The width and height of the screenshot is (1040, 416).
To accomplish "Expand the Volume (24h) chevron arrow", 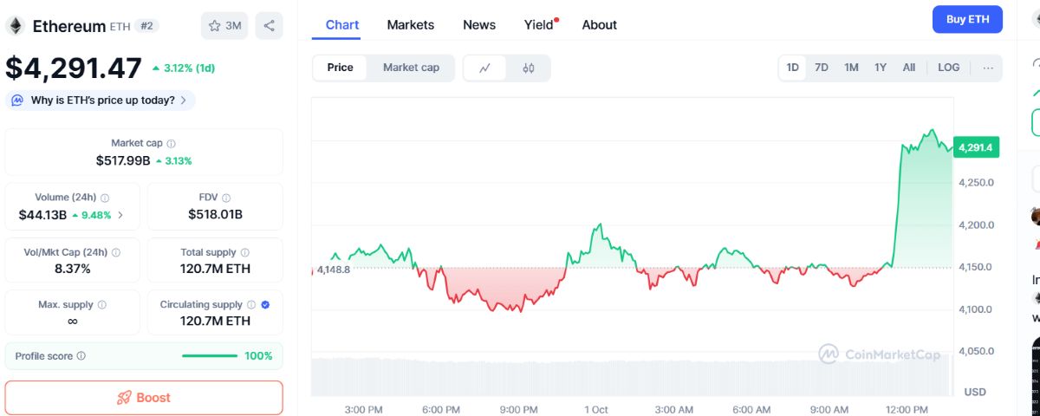I will [x=120, y=215].
